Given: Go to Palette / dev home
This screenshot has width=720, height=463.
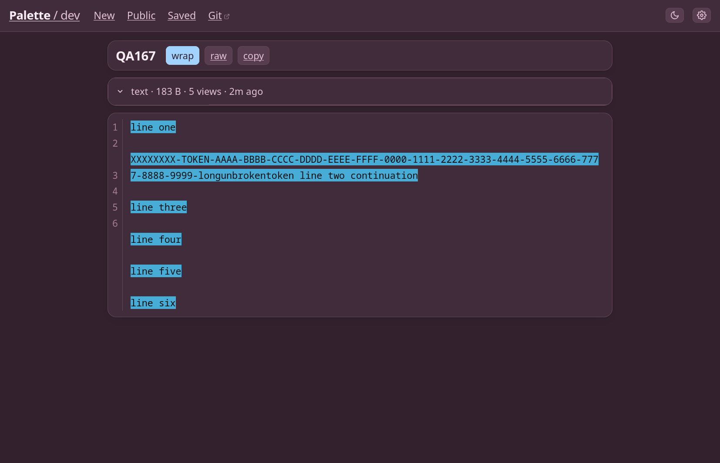Looking at the screenshot, I should (x=44, y=16).
